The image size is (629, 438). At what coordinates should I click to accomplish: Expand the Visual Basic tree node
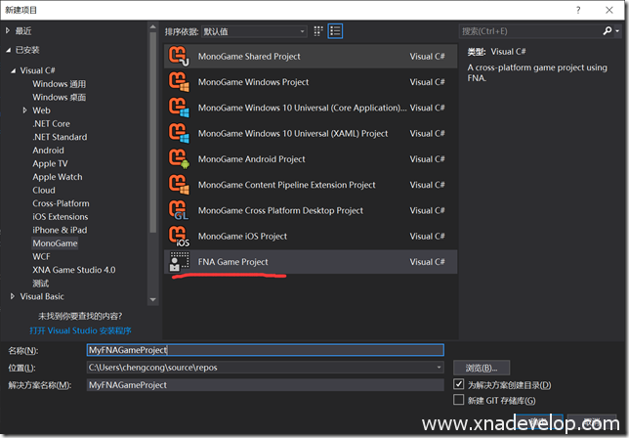point(12,296)
